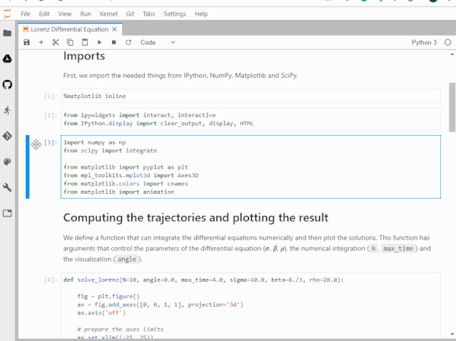
Task: Click the Imports heading
Action: [84, 56]
